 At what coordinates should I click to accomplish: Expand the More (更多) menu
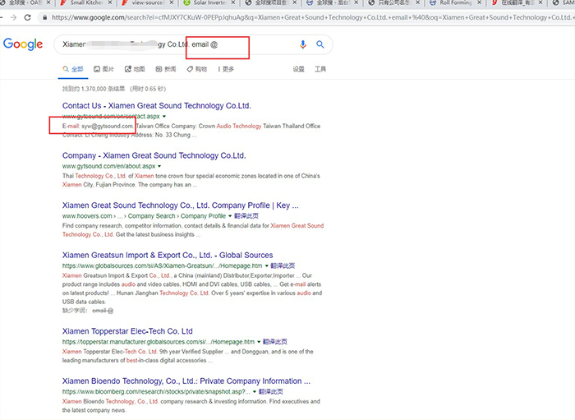(x=225, y=69)
